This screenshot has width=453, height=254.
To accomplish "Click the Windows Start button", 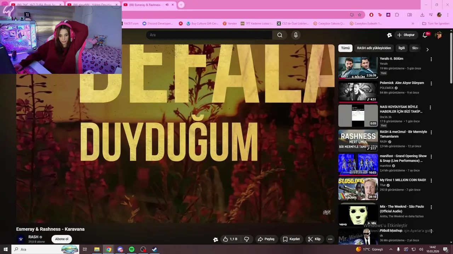I will coord(6,249).
